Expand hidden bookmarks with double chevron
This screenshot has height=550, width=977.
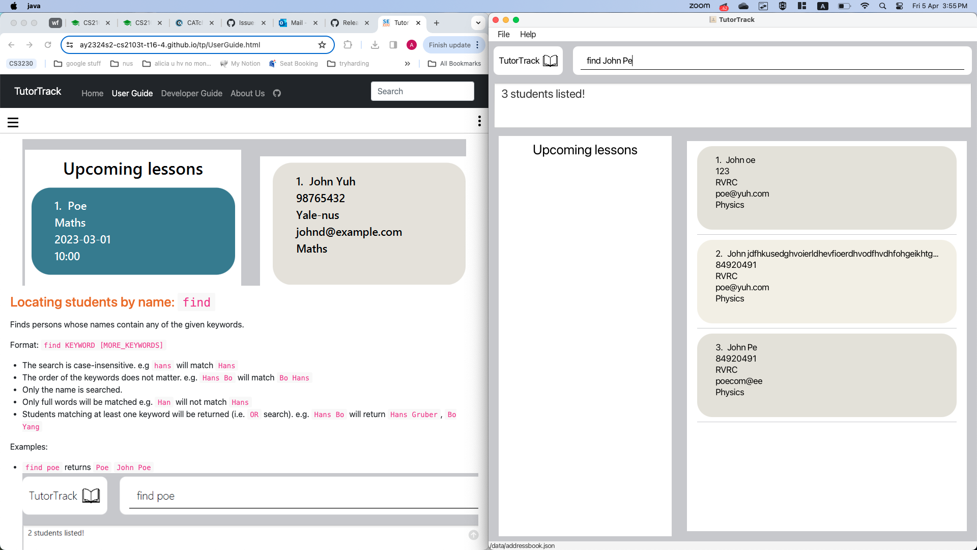pyautogui.click(x=407, y=64)
